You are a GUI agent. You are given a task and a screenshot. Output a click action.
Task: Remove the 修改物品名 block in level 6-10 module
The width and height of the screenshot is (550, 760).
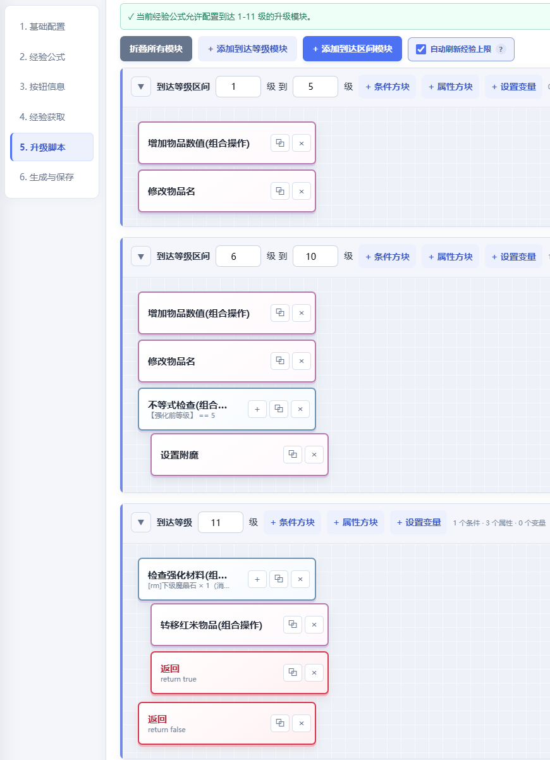(x=302, y=361)
